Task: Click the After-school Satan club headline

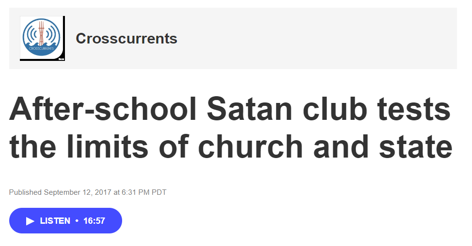Action: pyautogui.click(x=230, y=109)
